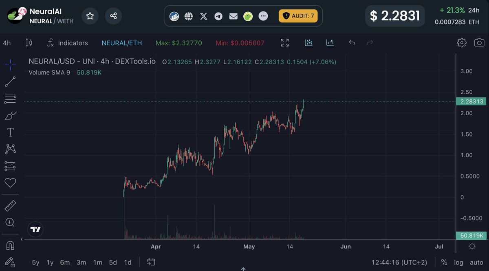Toggle fullscreen chart mode

coord(285,43)
